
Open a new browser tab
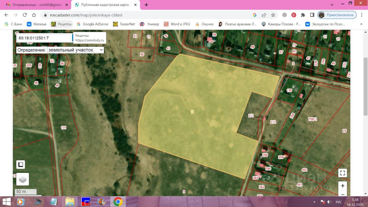(x=146, y=5)
